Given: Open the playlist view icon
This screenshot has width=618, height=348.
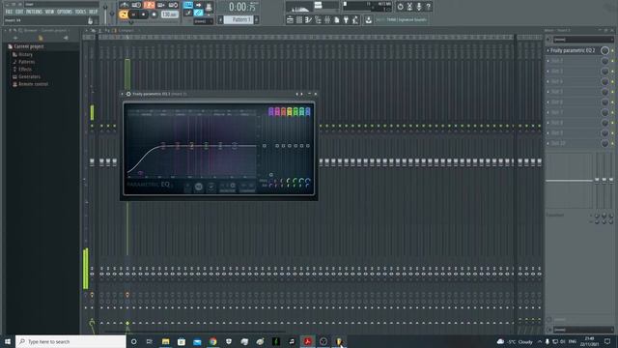Looking at the screenshot, I should tap(290, 19).
